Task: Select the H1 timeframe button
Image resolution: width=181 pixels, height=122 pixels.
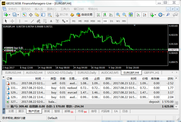Action: click(99, 21)
